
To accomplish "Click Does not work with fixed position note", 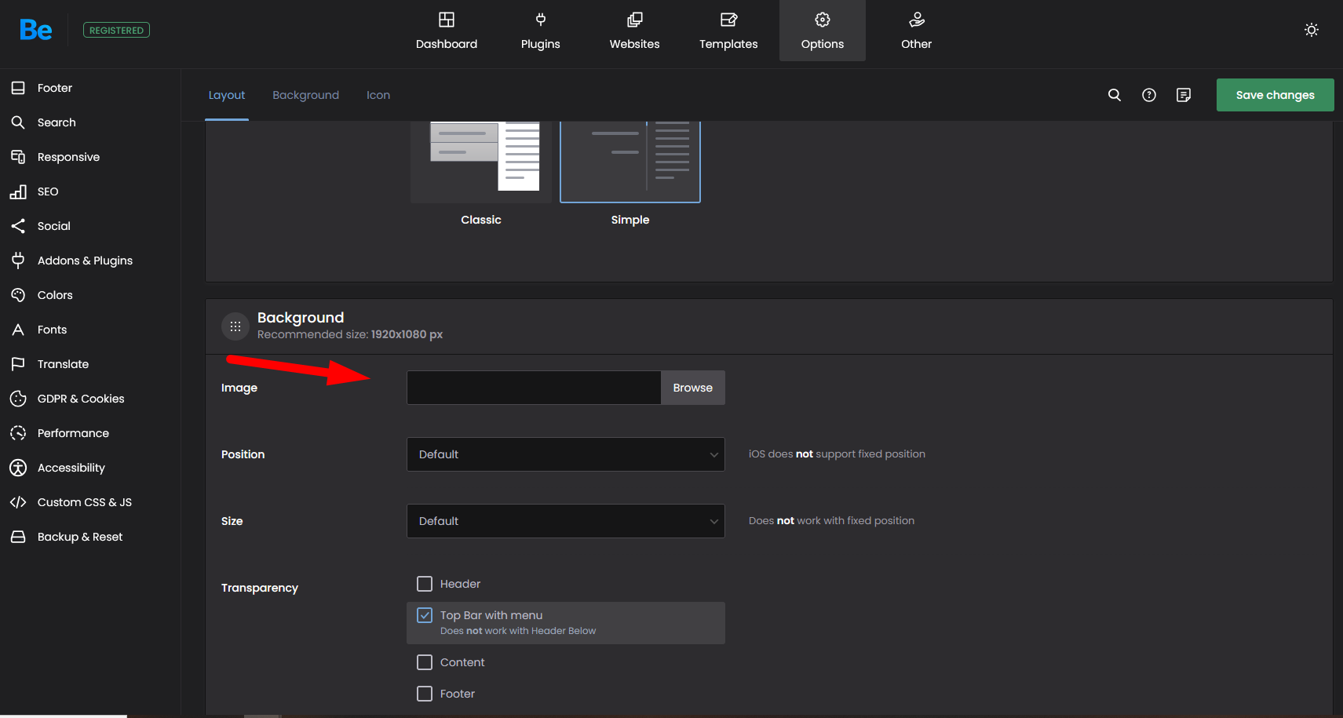I will (831, 520).
